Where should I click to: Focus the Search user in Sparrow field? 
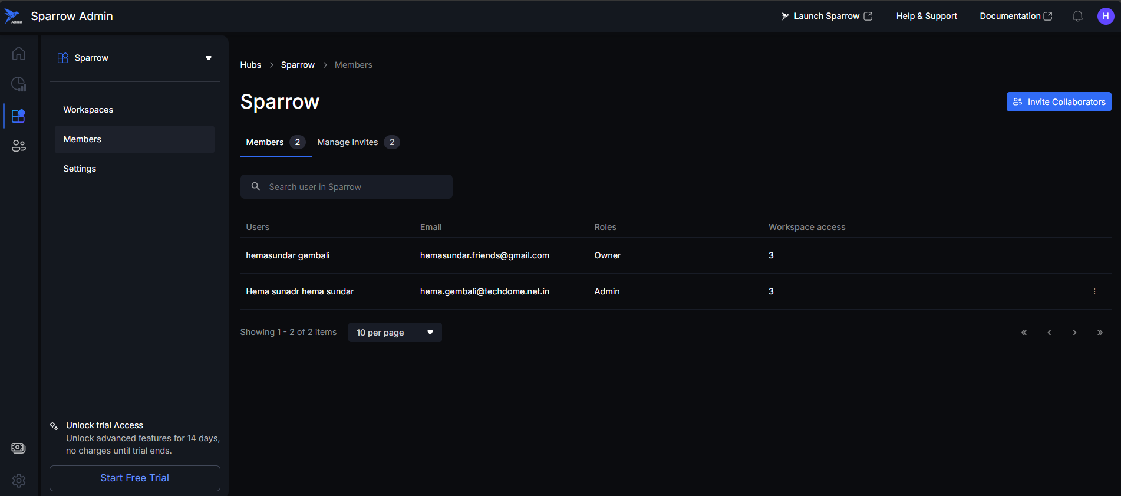tap(354, 187)
